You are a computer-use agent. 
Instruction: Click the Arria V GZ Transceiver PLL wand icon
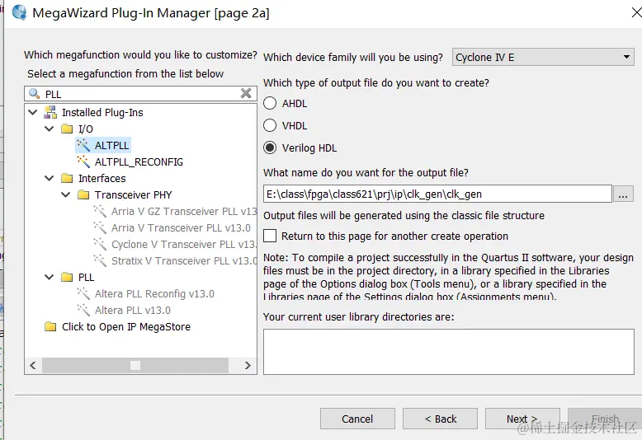pyautogui.click(x=100, y=211)
